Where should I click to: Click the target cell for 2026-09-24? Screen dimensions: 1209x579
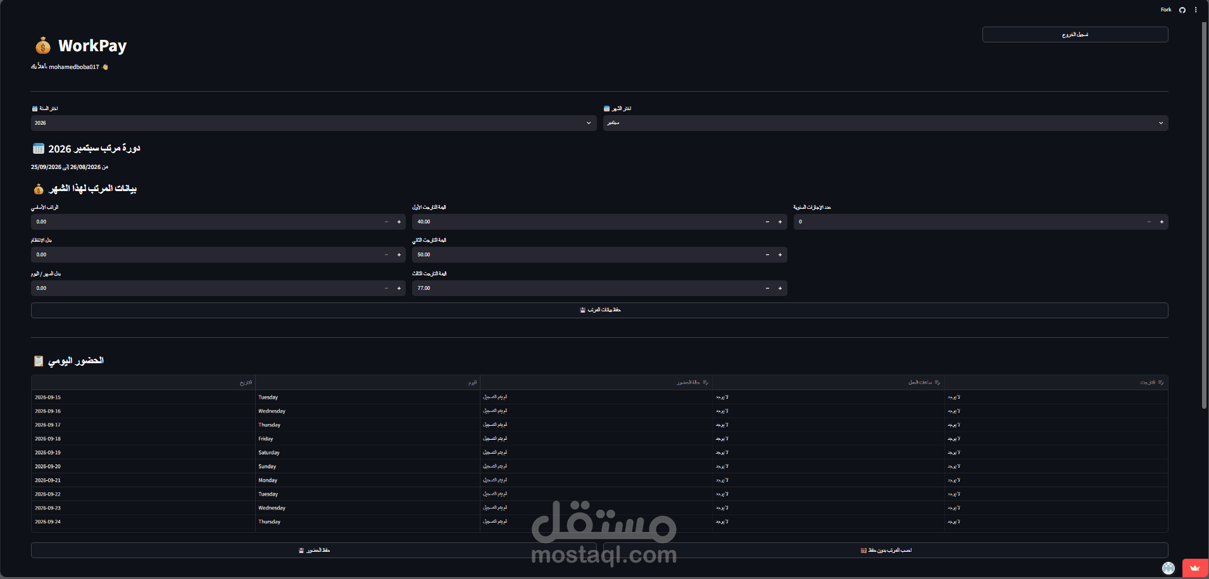(1056, 521)
